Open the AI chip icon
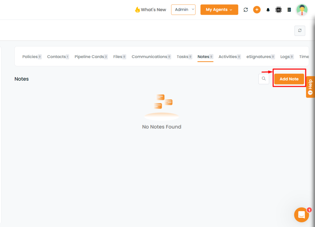 click(278, 10)
